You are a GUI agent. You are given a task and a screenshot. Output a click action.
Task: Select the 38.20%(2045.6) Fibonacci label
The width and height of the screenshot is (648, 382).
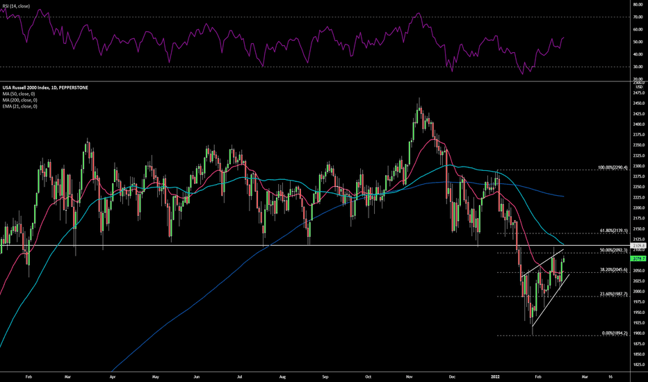614,269
